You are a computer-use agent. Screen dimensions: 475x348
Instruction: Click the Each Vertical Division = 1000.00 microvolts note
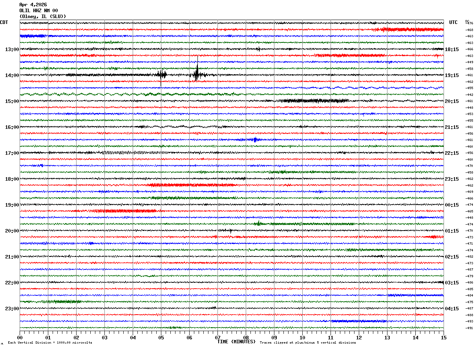[50, 343]
